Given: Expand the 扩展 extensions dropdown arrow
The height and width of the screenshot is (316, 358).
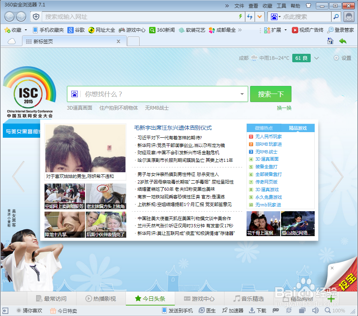Looking at the screenshot, I should (x=285, y=30).
